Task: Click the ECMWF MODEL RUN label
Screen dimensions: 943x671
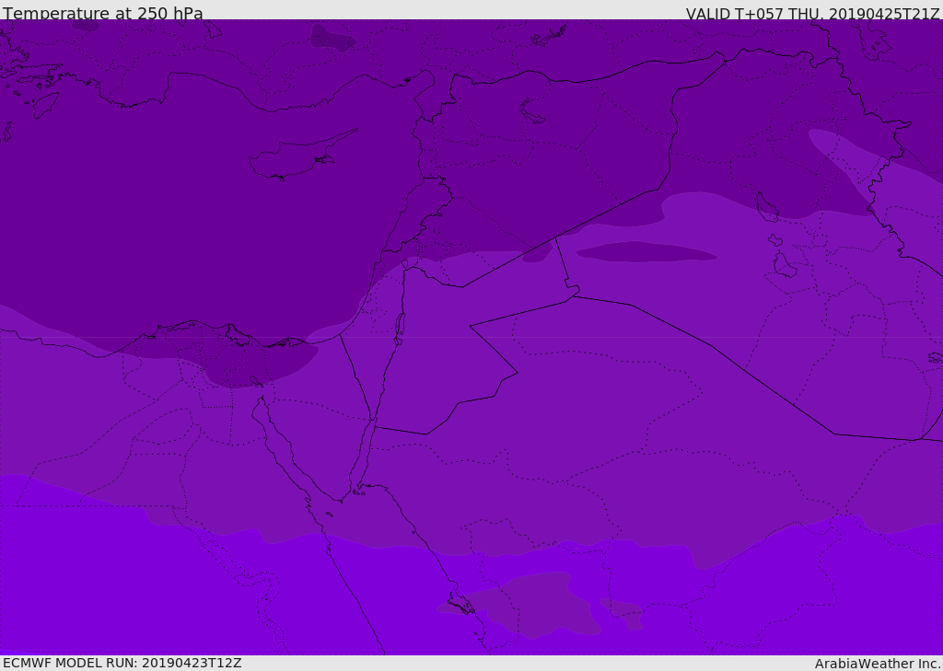Action: 122,663
